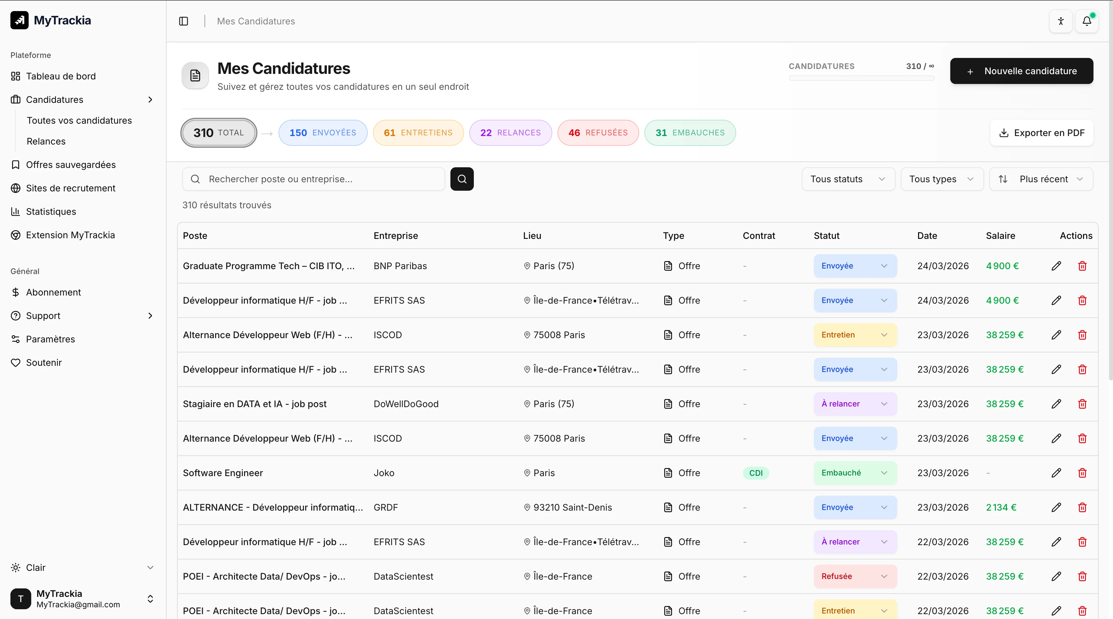Image resolution: width=1113 pixels, height=619 pixels.
Task: Expand the Candidatures section chevron in sidebar
Action: point(150,100)
